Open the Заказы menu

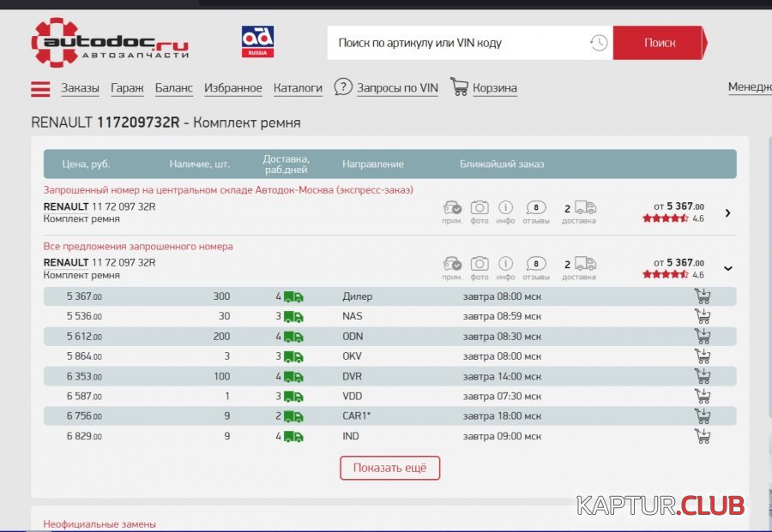81,88
